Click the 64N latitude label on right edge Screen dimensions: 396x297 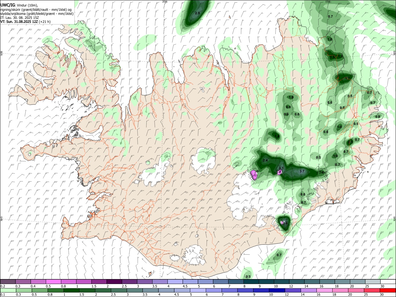[394, 218]
